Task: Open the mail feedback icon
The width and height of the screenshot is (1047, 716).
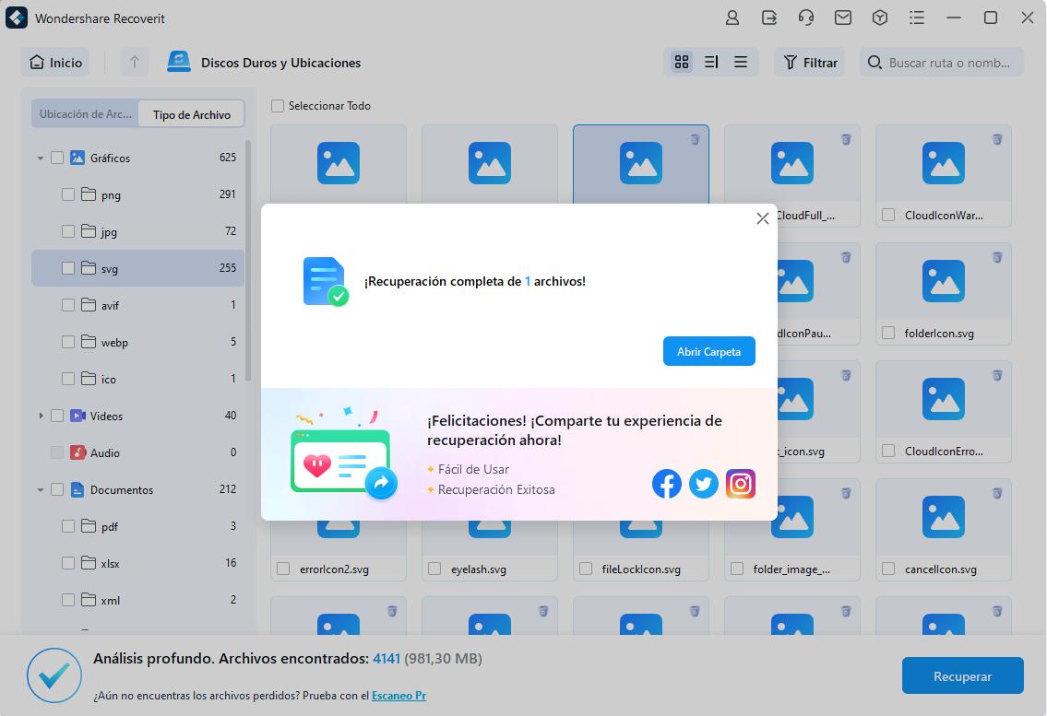Action: click(843, 18)
